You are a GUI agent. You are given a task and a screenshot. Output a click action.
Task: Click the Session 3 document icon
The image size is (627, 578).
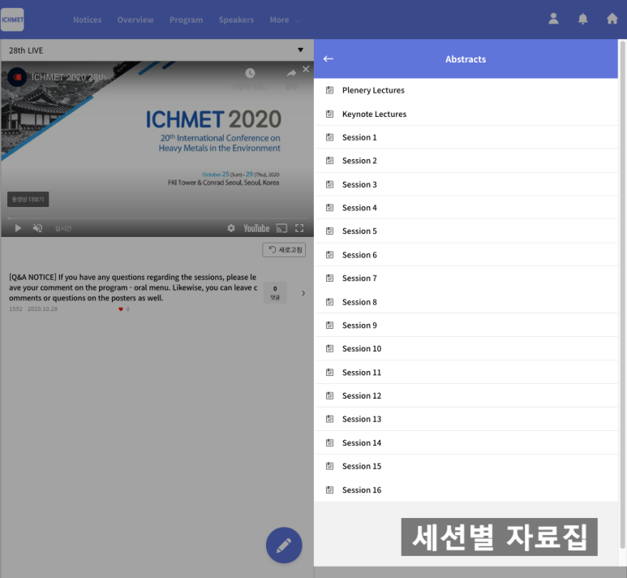329,184
